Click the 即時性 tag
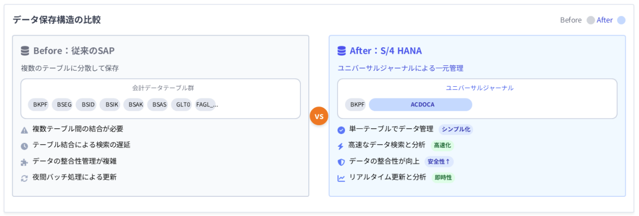Viewport: 639px width, 216px height. point(443,178)
